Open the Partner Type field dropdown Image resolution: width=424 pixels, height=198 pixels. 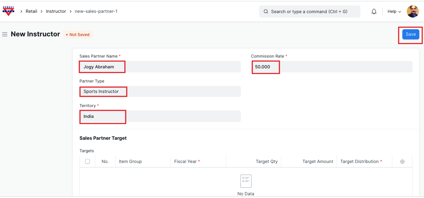click(x=160, y=91)
